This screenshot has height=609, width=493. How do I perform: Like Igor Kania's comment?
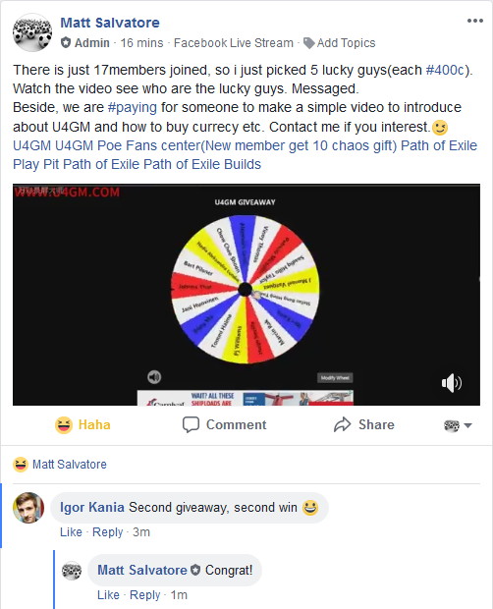click(x=71, y=532)
